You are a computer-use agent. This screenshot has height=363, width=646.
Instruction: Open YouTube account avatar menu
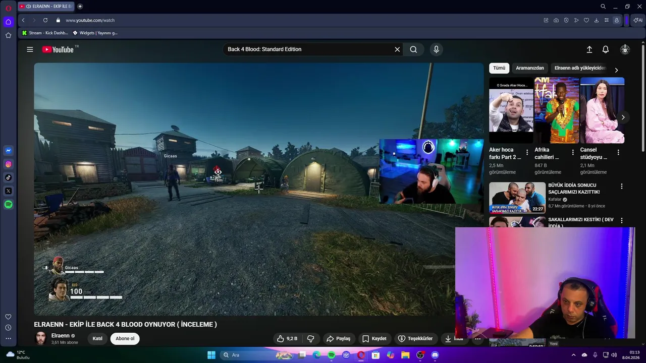point(625,49)
